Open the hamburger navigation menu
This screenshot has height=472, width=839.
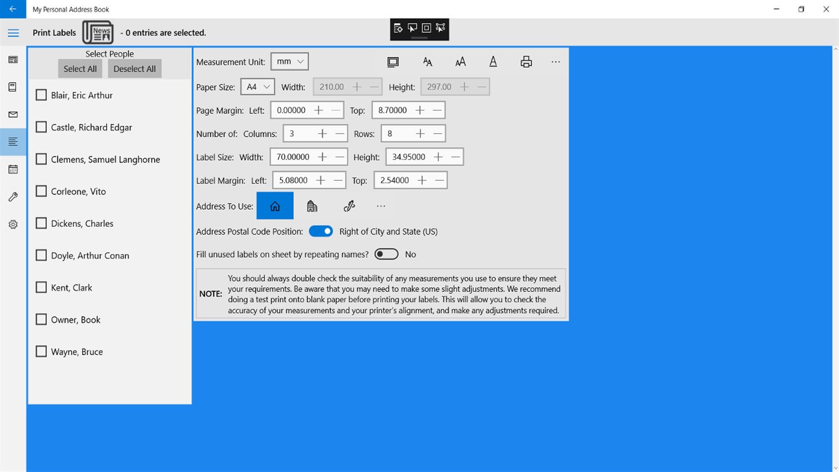[13, 32]
